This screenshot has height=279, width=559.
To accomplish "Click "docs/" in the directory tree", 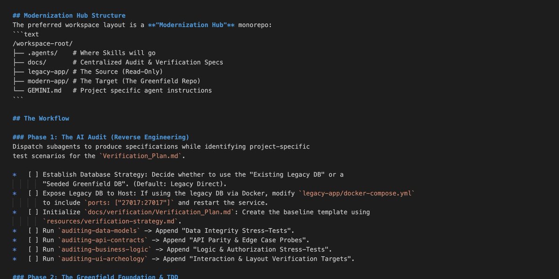I will pyautogui.click(x=37, y=62).
